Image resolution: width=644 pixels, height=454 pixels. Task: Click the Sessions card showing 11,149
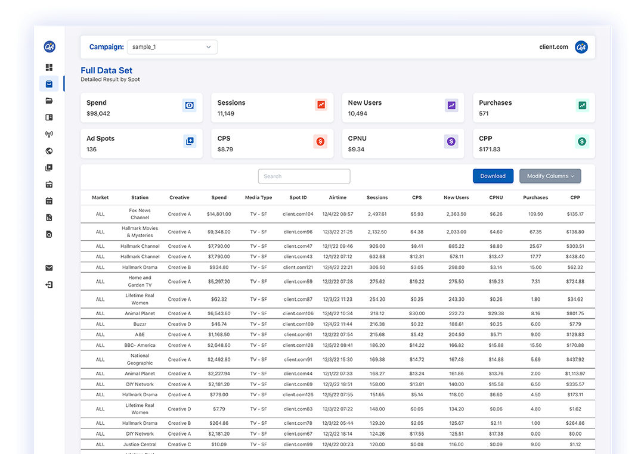tap(273, 108)
